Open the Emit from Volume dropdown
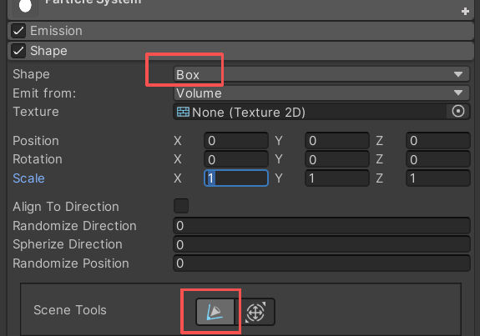The width and height of the screenshot is (480, 336). (321, 93)
